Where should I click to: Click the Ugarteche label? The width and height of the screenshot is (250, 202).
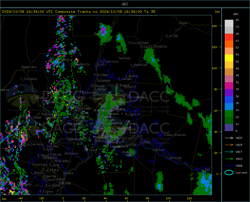tap(75, 139)
